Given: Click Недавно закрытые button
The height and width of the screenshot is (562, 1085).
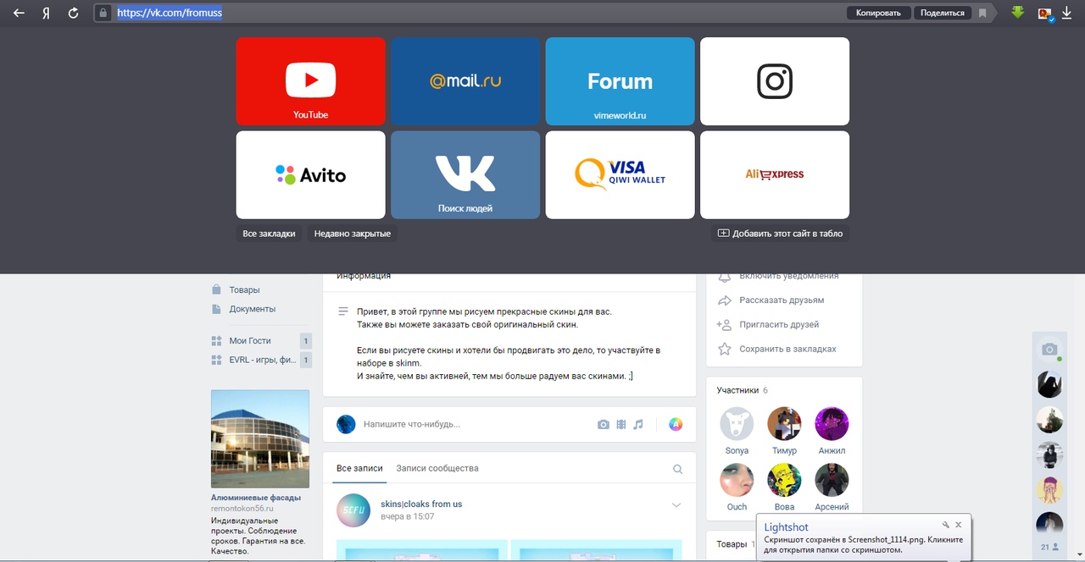Looking at the screenshot, I should 352,234.
